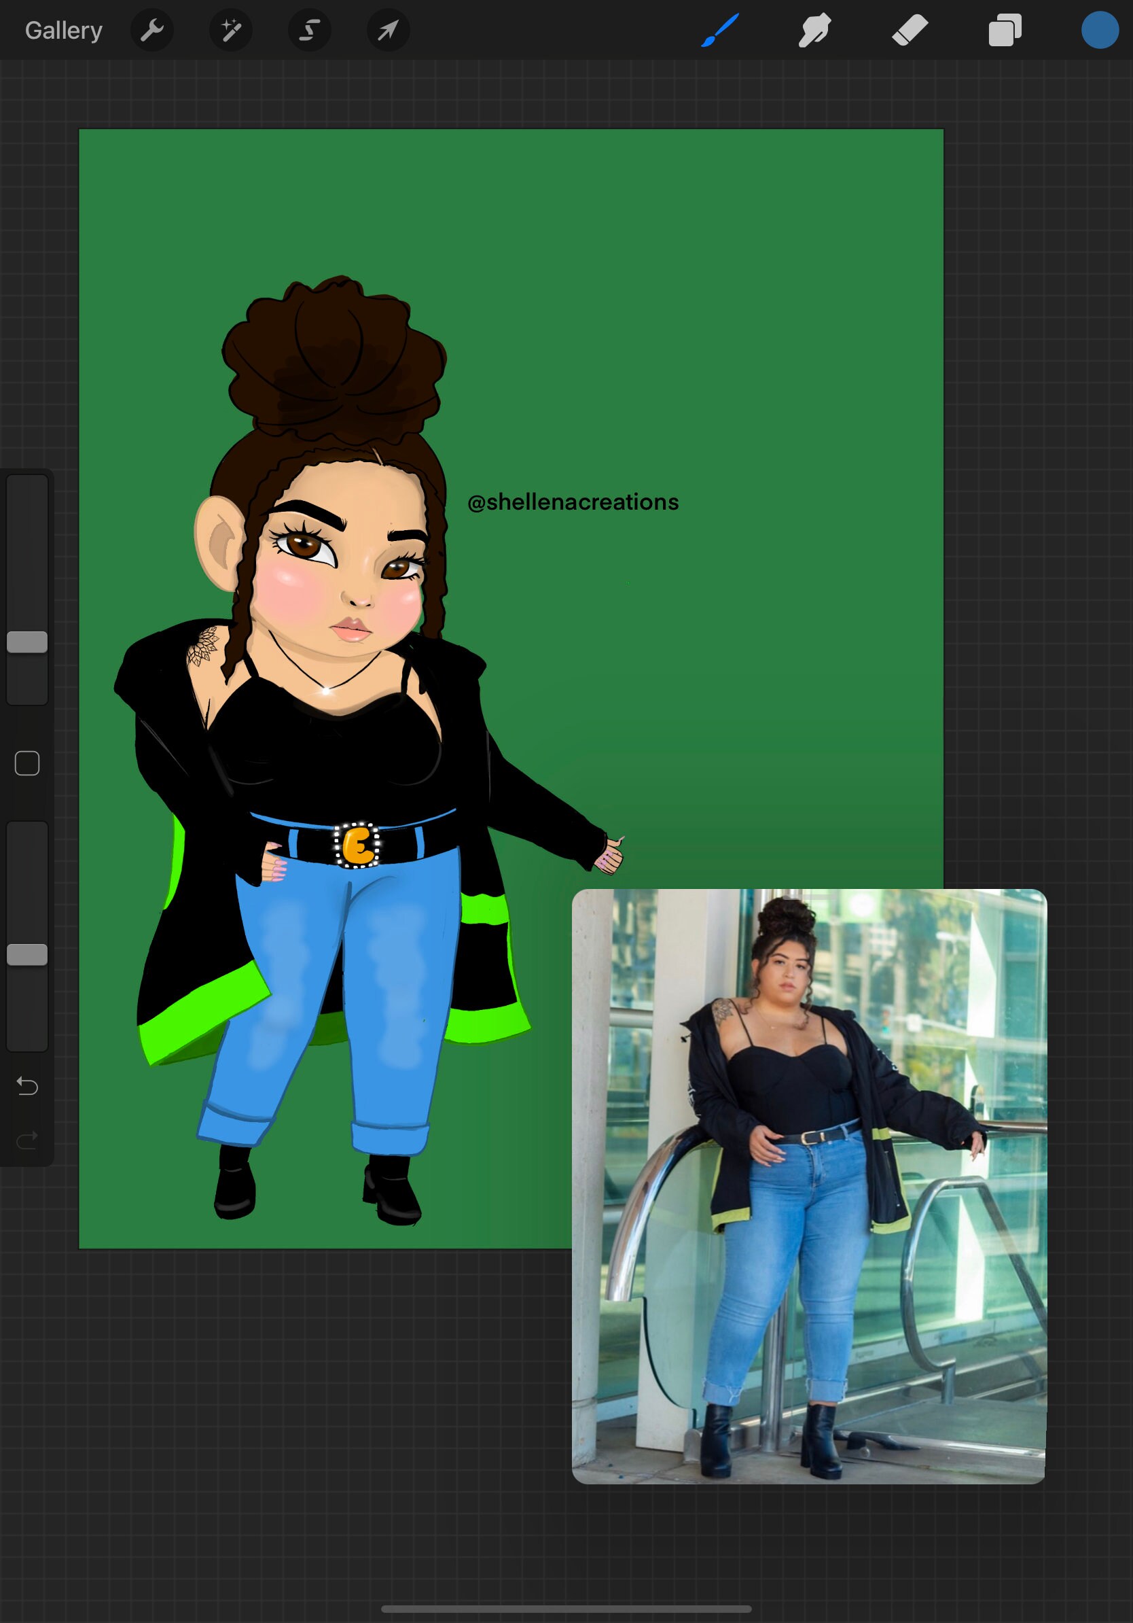
Task: Select the Smudge tool
Action: pos(814,30)
